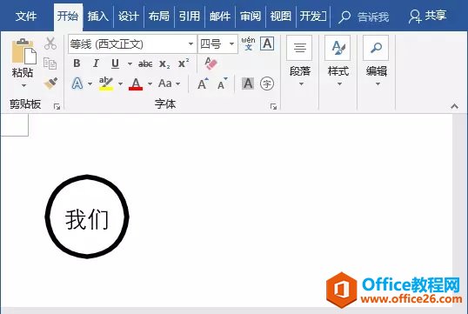Switch to the 邮件 mailings tab
468x314 pixels.
coord(220,16)
